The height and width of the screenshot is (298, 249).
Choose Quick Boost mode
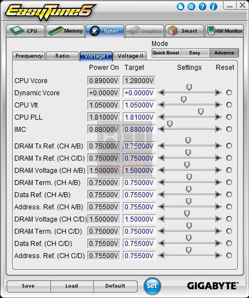[166, 53]
